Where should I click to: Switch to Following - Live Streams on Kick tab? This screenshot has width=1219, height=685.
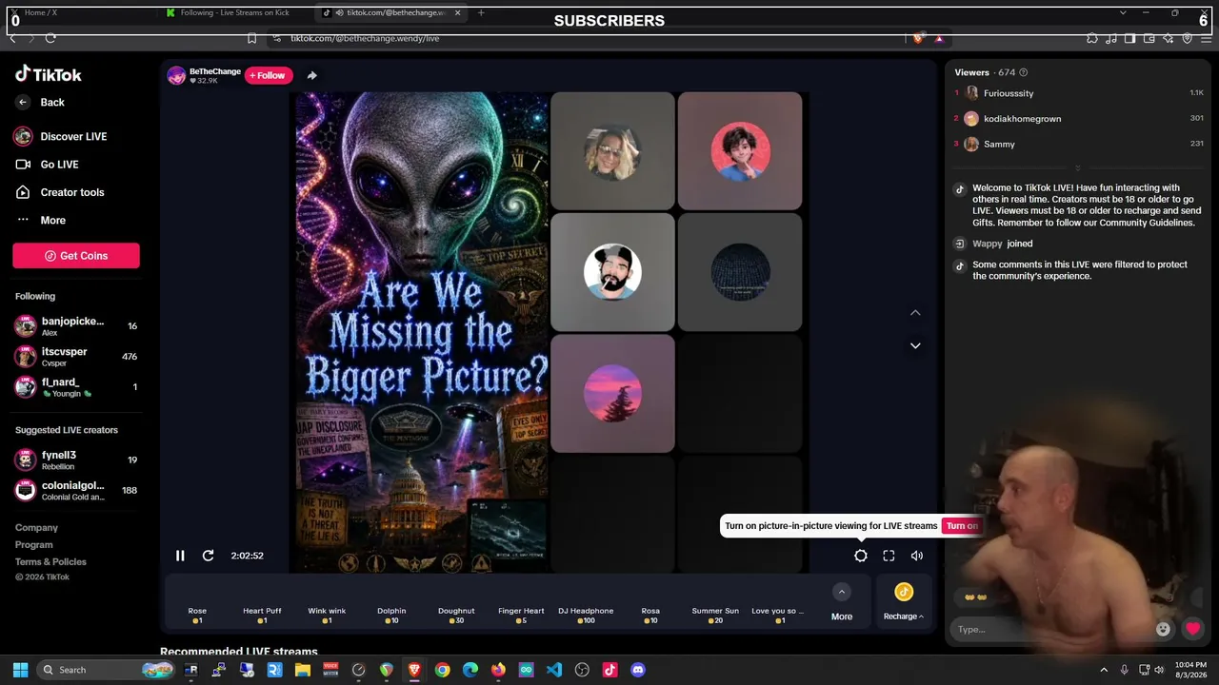[x=234, y=12]
